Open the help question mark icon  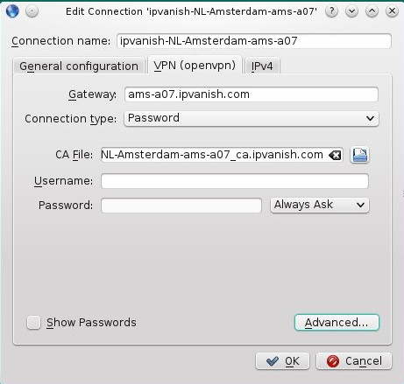pyautogui.click(x=331, y=11)
